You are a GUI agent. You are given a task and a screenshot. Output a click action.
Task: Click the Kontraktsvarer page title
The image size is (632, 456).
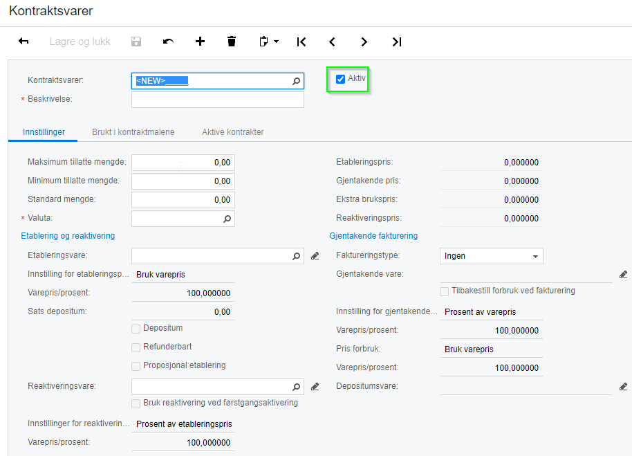(50, 11)
